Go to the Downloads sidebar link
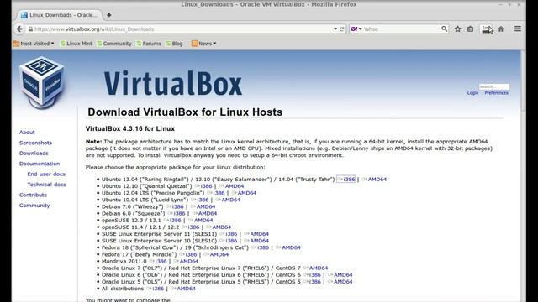The height and width of the screenshot is (302, 538). coord(34,153)
